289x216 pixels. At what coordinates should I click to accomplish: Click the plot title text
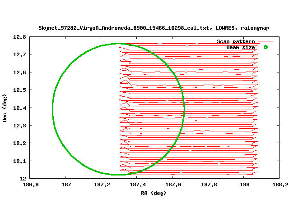pos(154,28)
